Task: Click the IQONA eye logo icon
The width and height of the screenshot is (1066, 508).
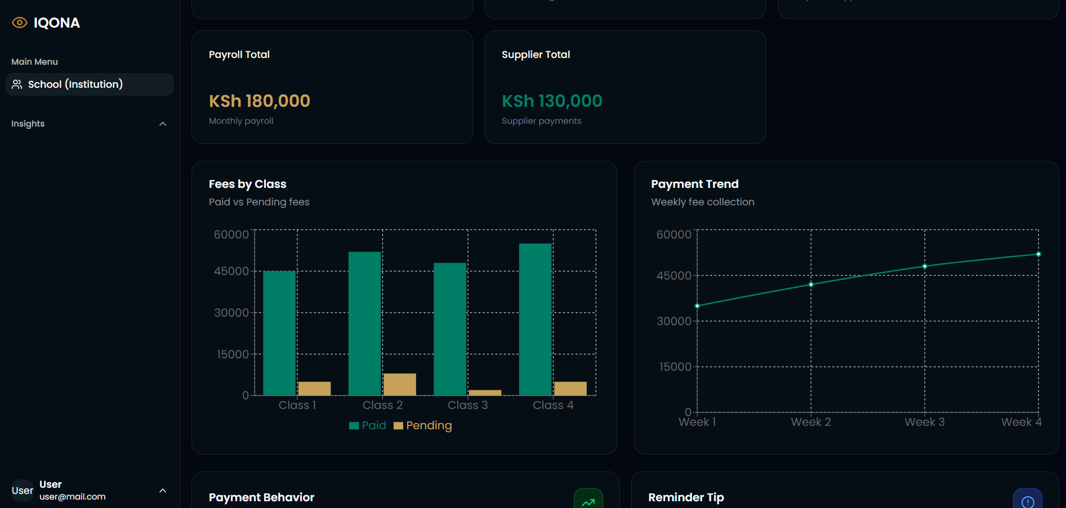Action: click(20, 23)
